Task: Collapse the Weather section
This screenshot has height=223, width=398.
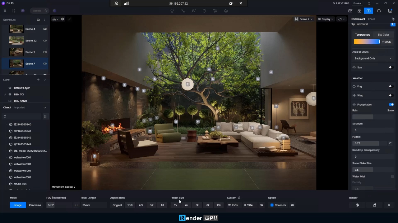Action: point(351,78)
